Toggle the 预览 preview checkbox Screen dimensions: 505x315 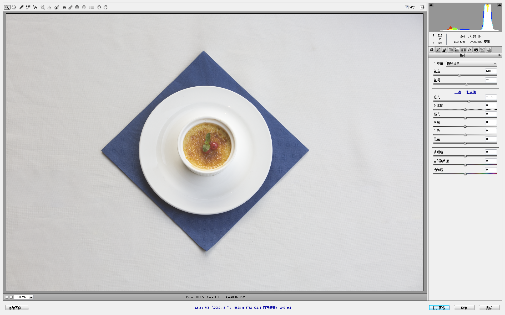tap(407, 7)
